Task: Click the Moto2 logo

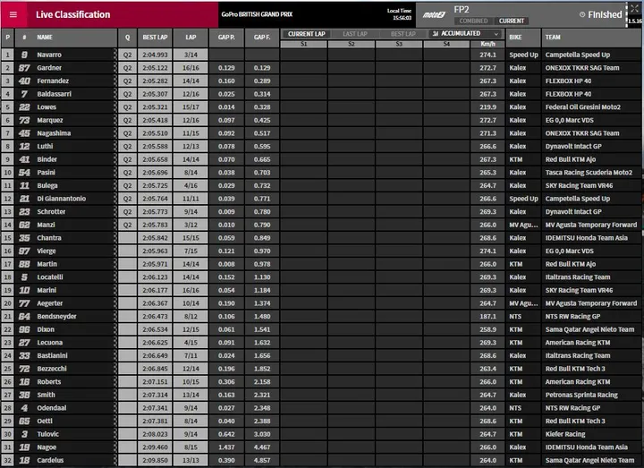Action: (x=434, y=15)
